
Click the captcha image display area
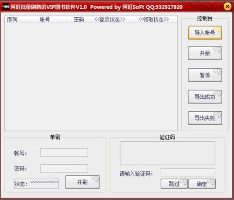tap(167, 153)
